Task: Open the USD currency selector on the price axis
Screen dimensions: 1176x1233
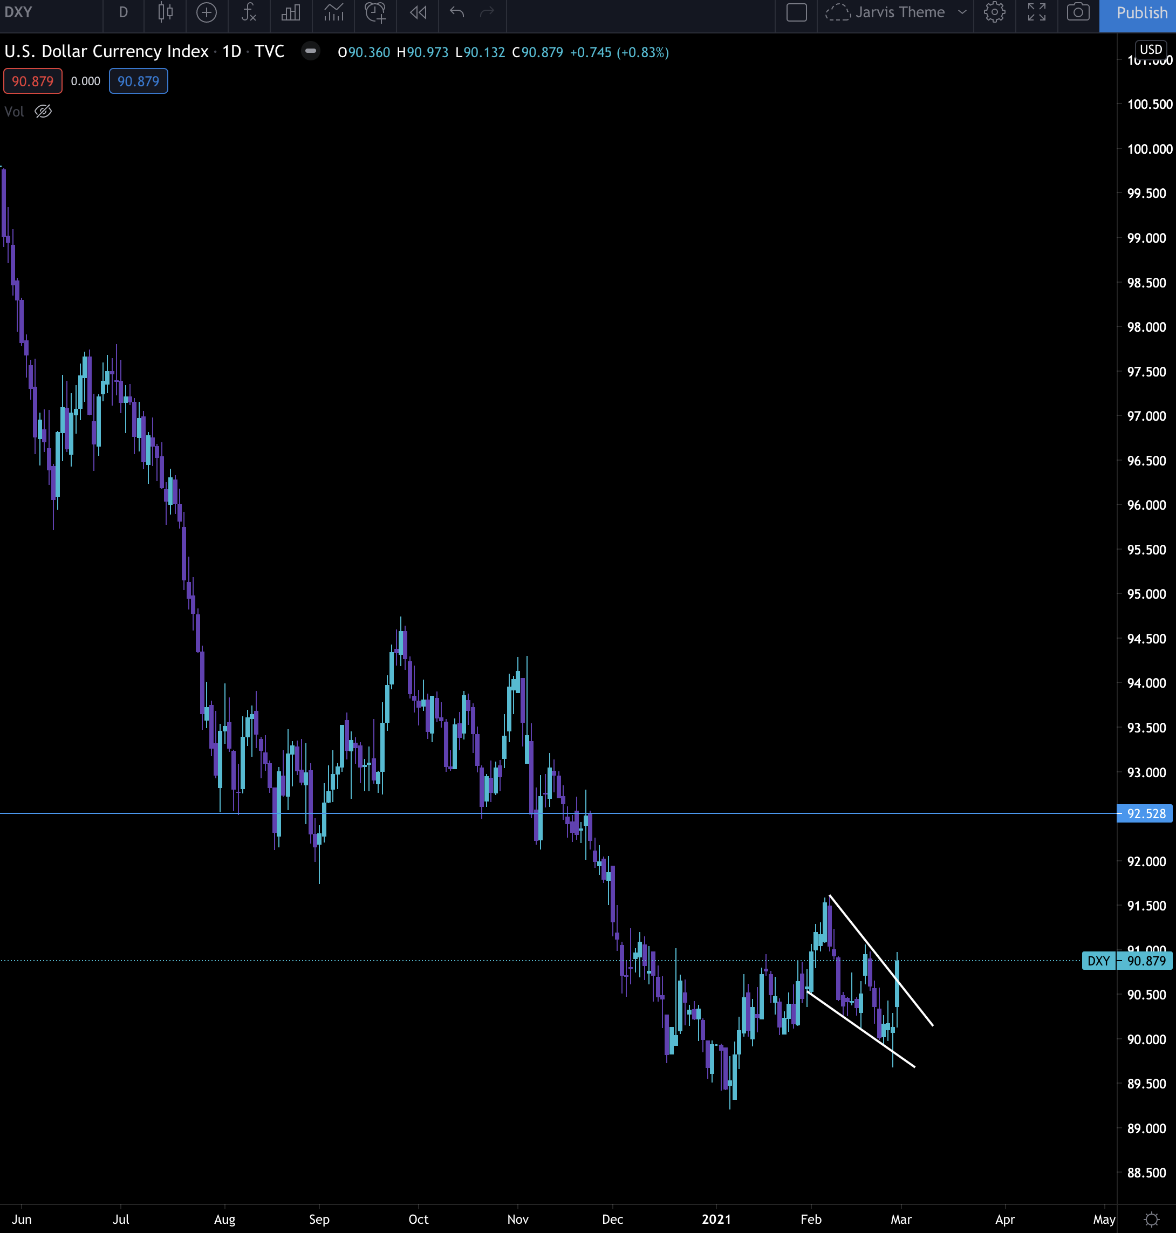Action: click(x=1150, y=50)
